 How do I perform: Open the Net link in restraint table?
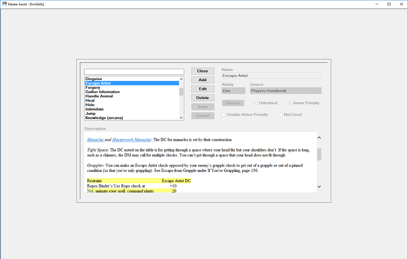[x=90, y=191]
